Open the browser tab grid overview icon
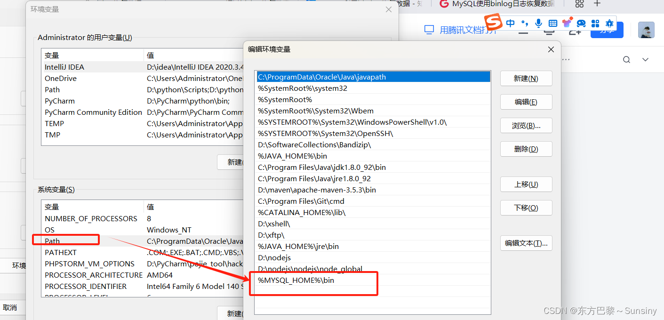Screen dimensions: 664x320 click(579, 4)
